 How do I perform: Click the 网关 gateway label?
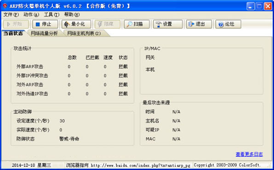pyautogui.click(x=150, y=58)
